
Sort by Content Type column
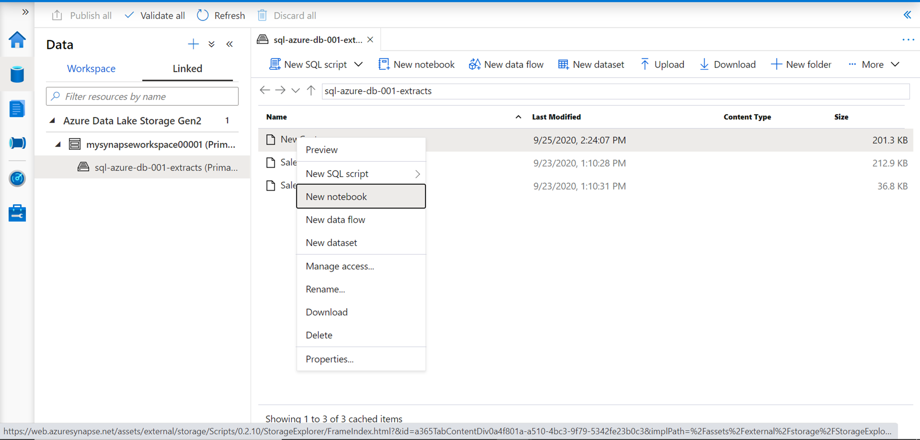[747, 117]
